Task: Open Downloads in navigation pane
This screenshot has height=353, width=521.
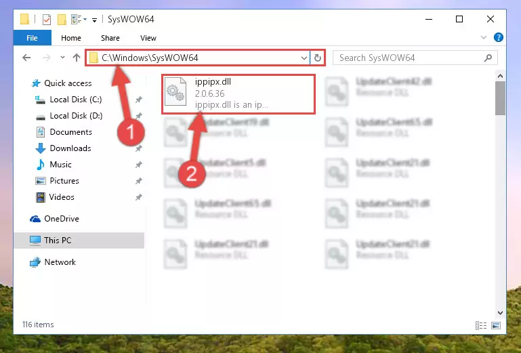Action: coord(70,148)
